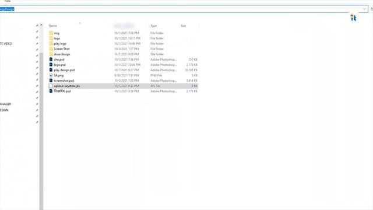Click the refresh icon beside the address bar
This screenshot has height=210, width=373.
[x=372, y=9]
